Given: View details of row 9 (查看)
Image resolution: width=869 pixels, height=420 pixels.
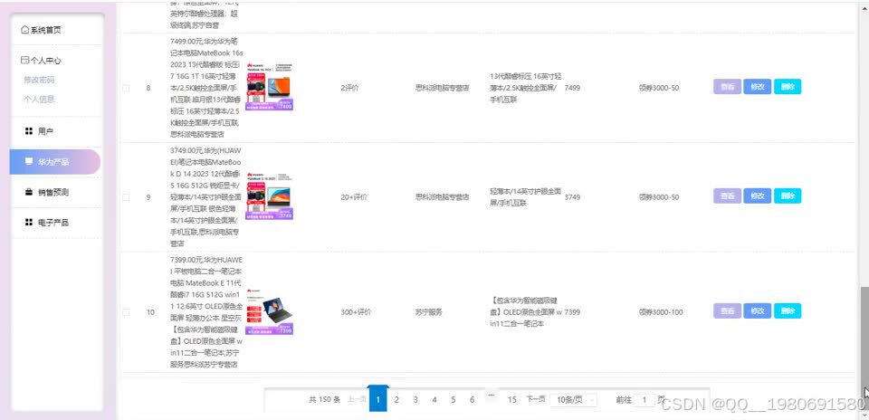Looking at the screenshot, I should 727,196.
